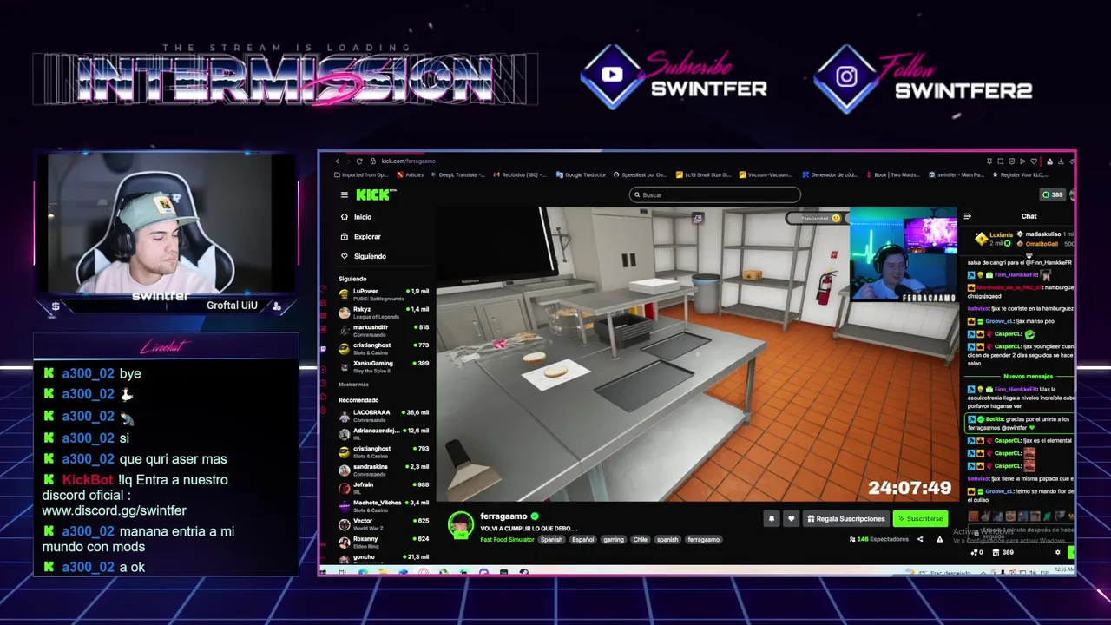The width and height of the screenshot is (1111, 625).
Task: Open the Imported from Opera bookmark folder
Action: coord(361,174)
